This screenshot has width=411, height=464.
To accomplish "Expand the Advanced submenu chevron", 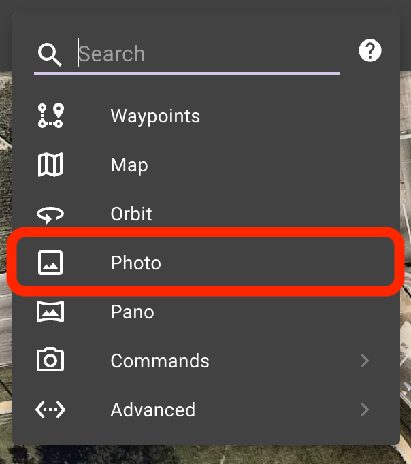I will coord(365,410).
